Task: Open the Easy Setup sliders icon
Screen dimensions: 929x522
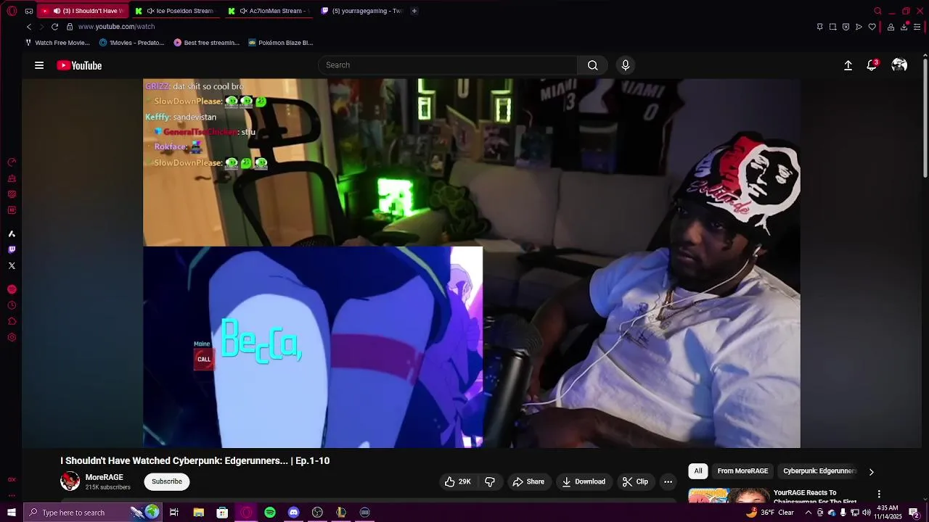Action: tap(917, 27)
